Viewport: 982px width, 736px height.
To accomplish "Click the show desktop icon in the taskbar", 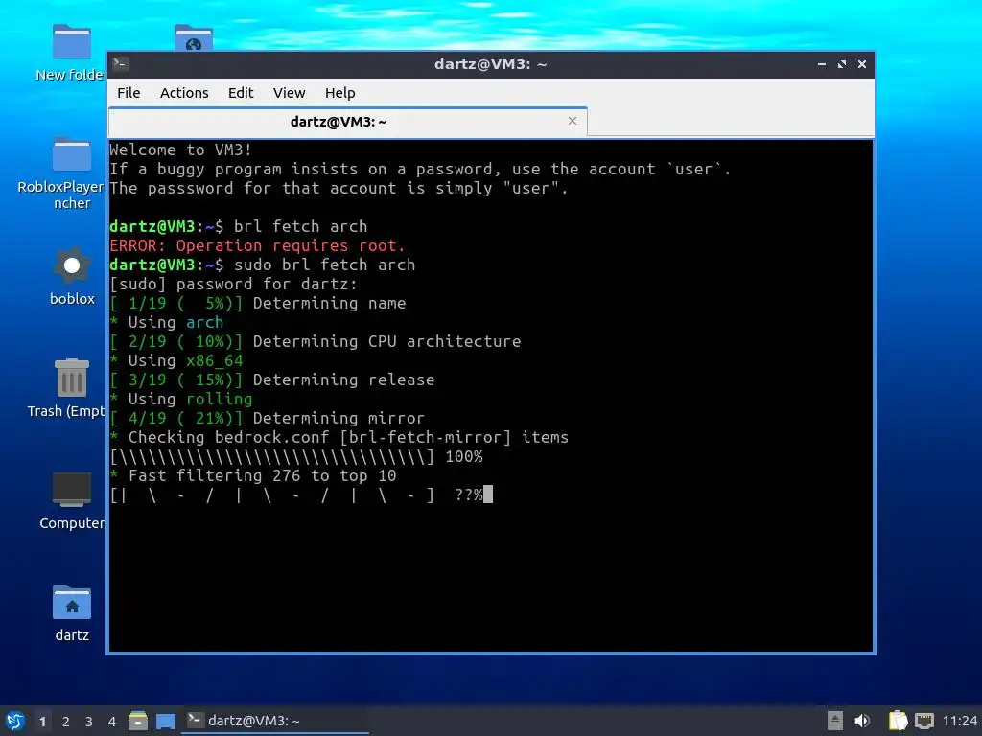I will (x=166, y=722).
